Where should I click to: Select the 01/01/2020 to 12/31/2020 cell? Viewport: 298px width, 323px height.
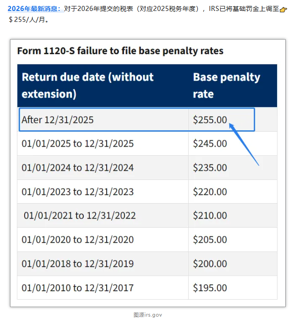[x=78, y=240]
